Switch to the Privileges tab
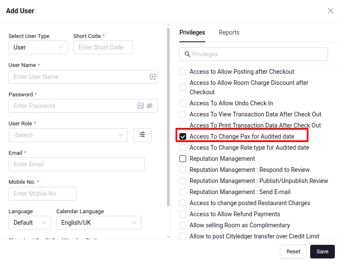The width and height of the screenshot is (337, 264). 192,32
